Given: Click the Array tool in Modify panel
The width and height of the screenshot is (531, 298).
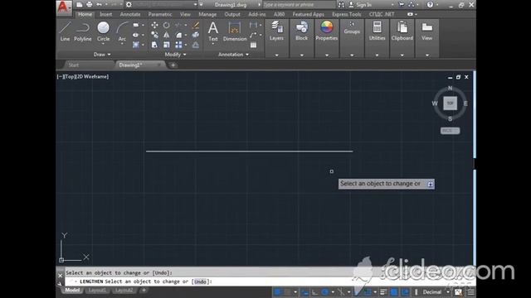Looking at the screenshot, I should [x=178, y=45].
